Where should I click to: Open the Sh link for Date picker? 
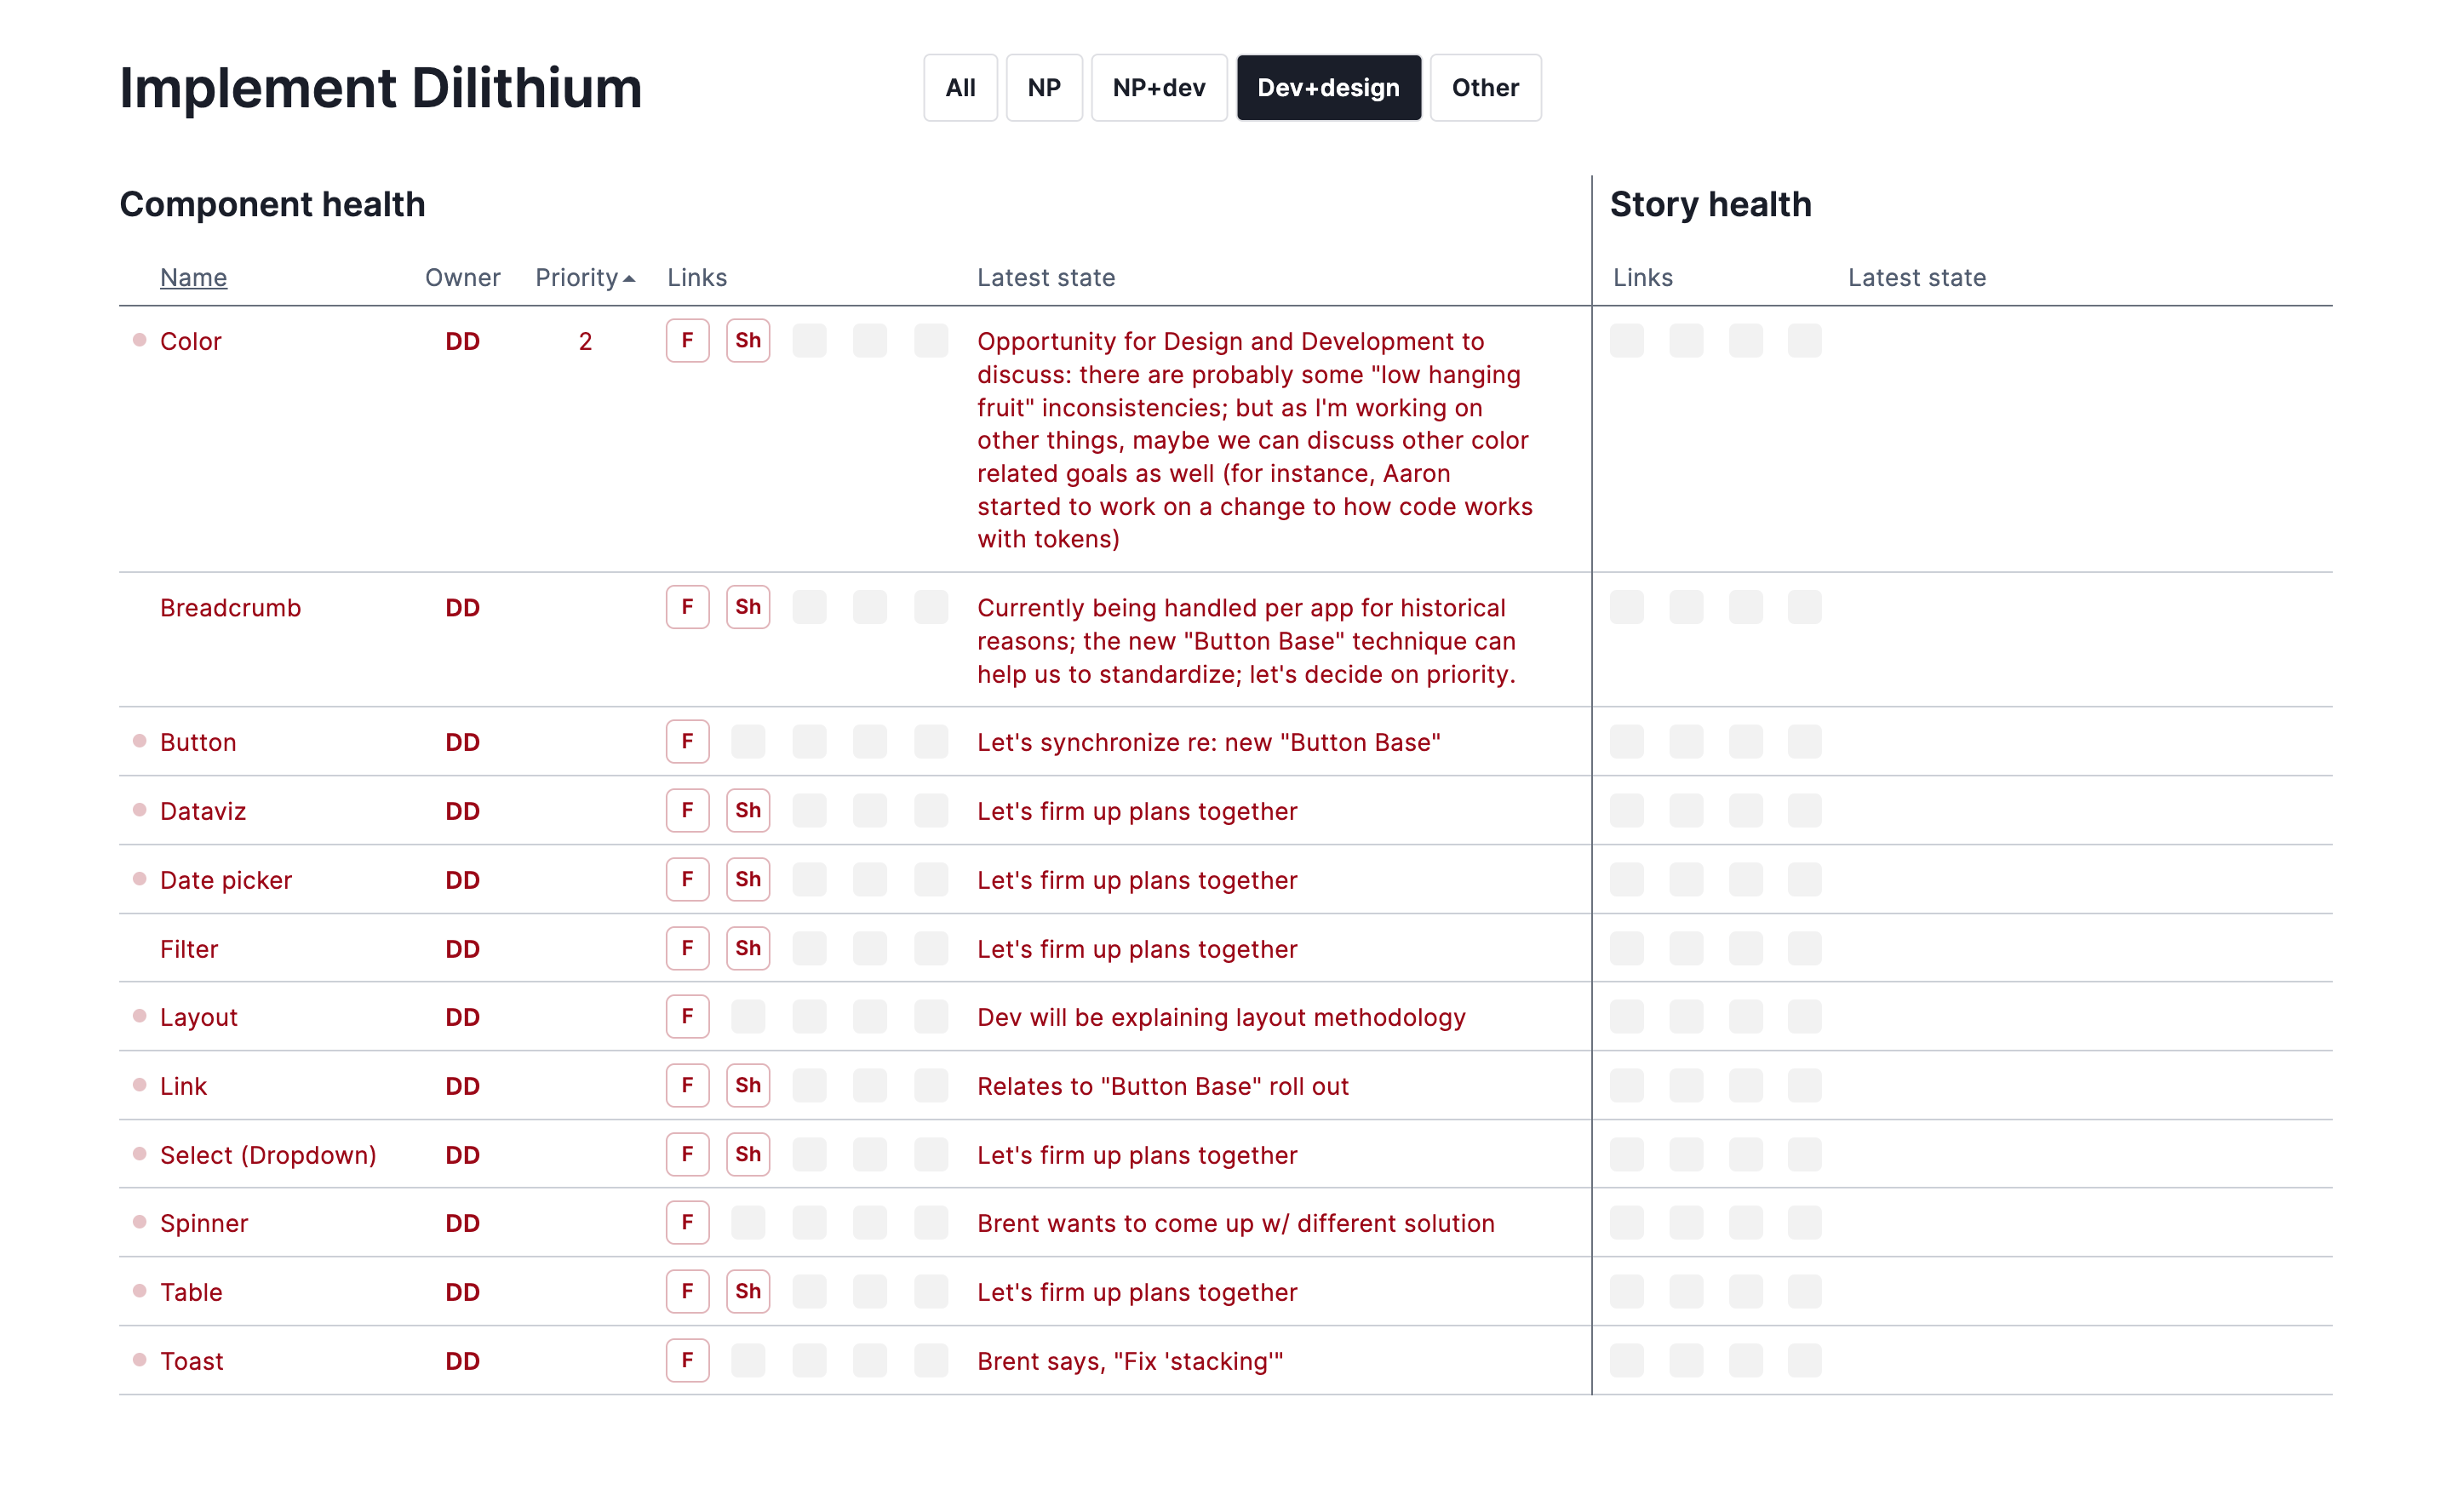coord(748,880)
